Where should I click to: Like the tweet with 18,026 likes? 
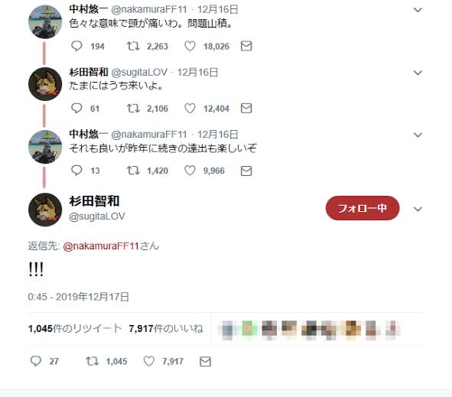click(190, 46)
